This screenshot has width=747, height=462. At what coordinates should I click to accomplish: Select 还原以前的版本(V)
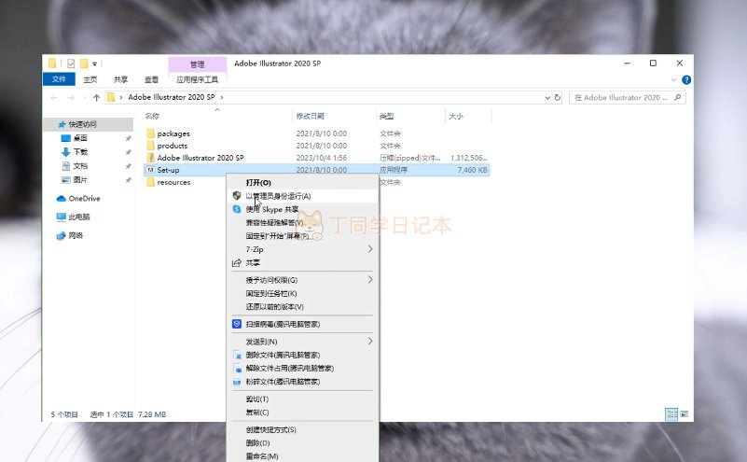coord(303,306)
